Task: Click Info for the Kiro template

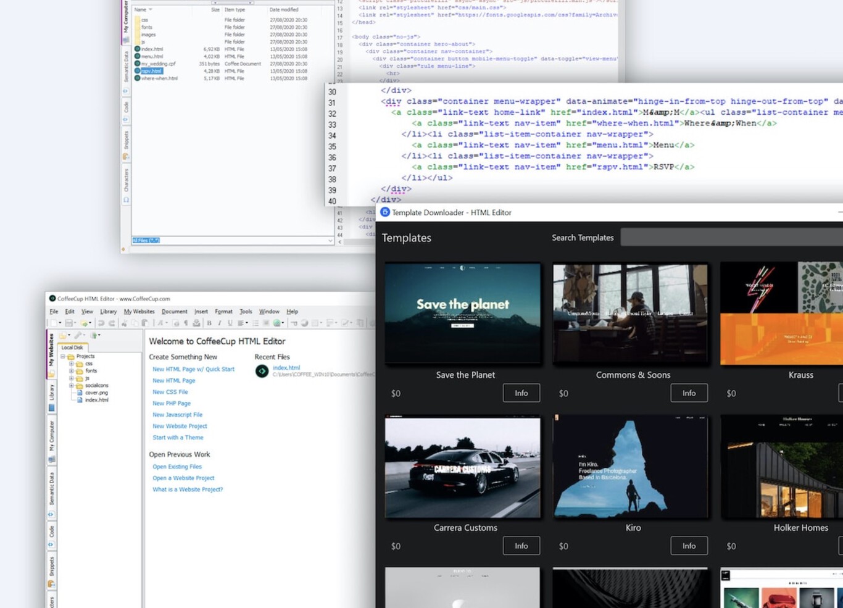Action: 689,546
